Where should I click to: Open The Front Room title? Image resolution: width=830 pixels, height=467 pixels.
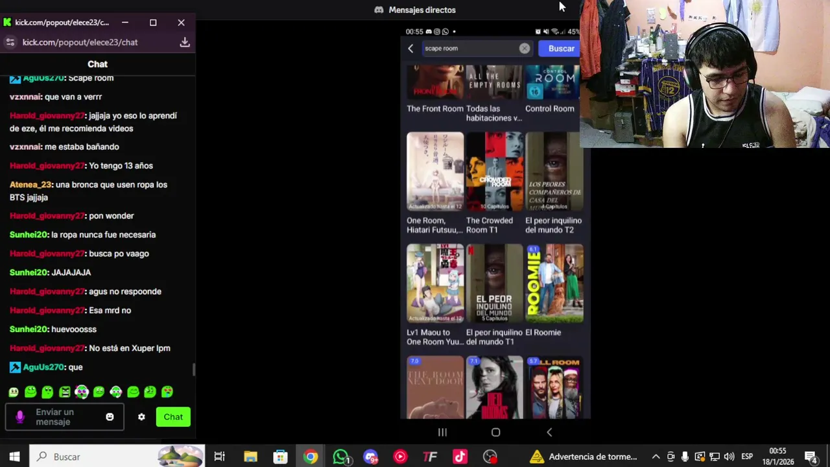click(435, 108)
